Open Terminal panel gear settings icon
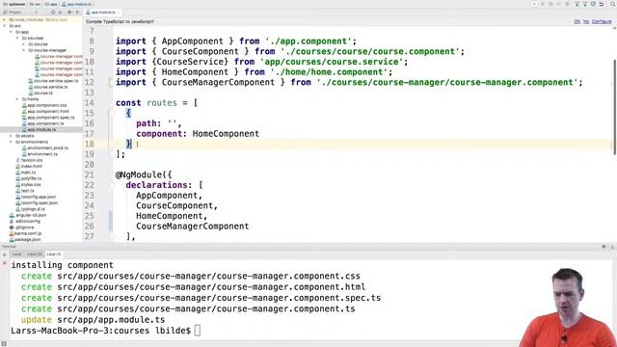The image size is (617, 347). tap(604, 247)
